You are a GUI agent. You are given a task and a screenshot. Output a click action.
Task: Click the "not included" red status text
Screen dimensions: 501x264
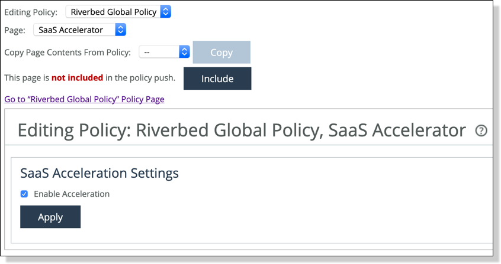[77, 77]
